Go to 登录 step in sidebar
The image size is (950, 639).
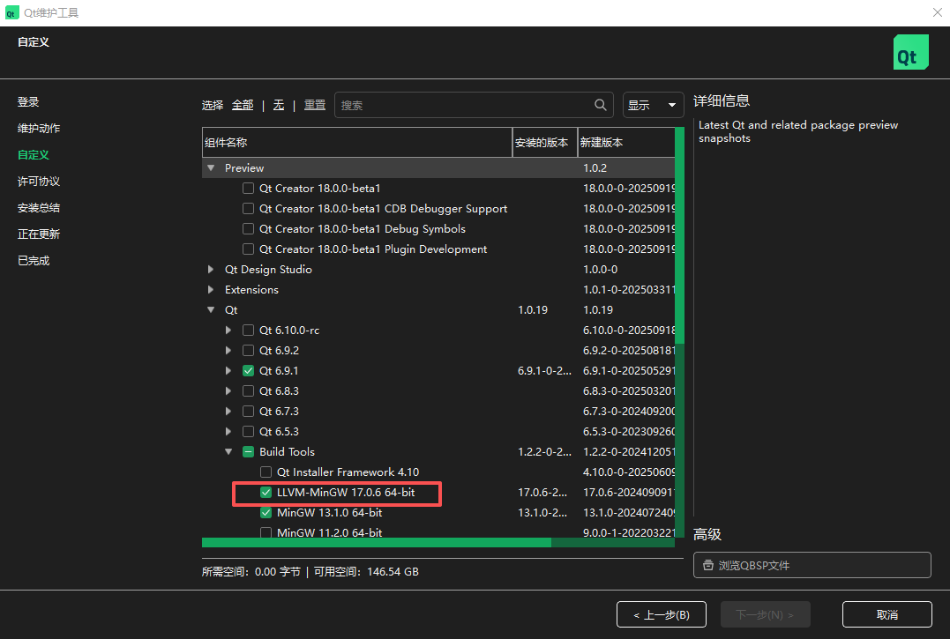click(x=28, y=101)
